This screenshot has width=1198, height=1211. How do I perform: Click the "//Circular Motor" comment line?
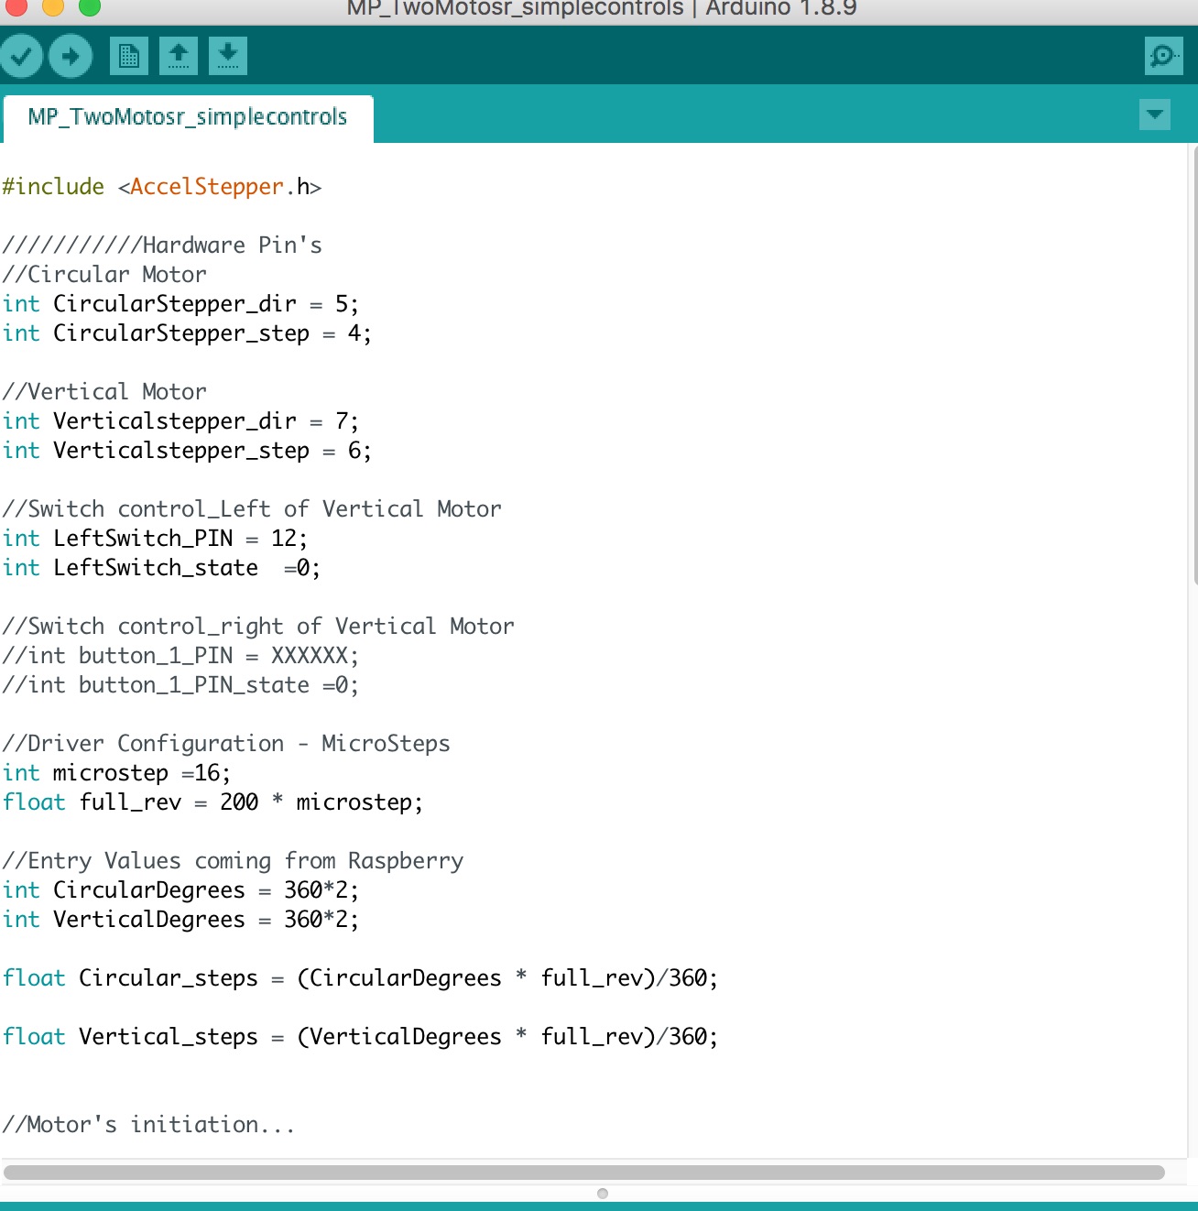(x=104, y=275)
